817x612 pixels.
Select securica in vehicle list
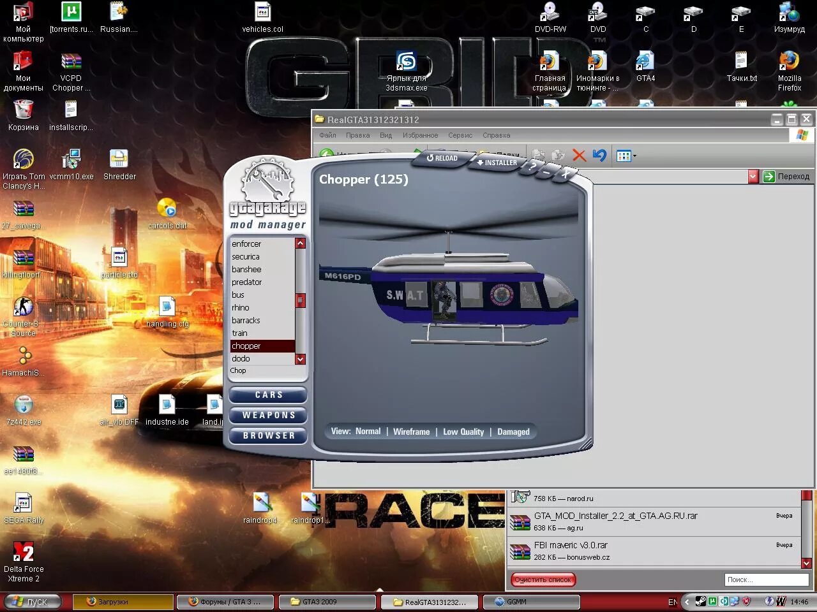(262, 257)
